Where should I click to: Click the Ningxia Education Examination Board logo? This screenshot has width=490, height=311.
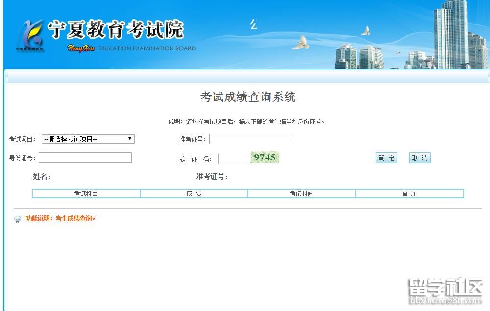tap(30, 35)
